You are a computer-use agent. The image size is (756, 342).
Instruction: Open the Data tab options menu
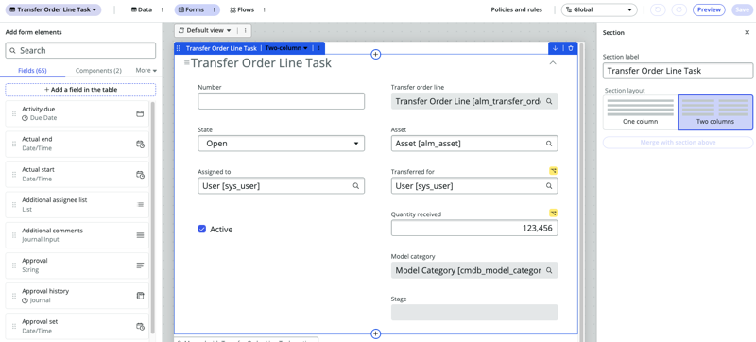(x=162, y=9)
